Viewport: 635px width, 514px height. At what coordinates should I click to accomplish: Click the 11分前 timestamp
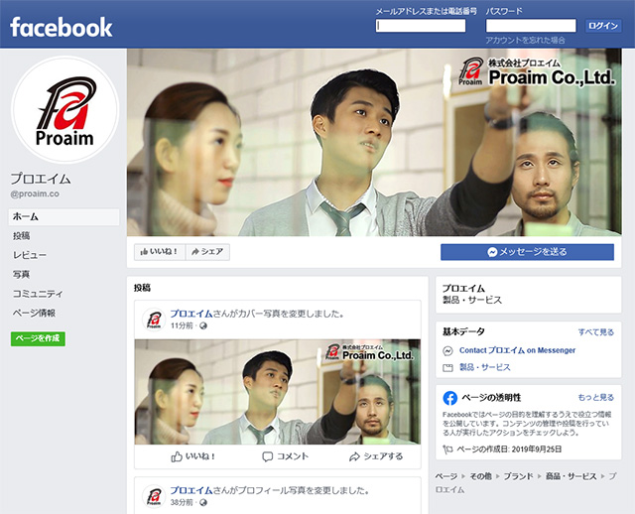tap(182, 325)
